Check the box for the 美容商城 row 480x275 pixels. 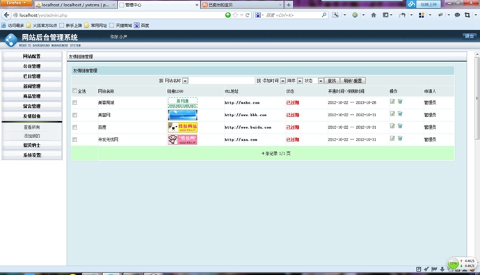point(74,103)
